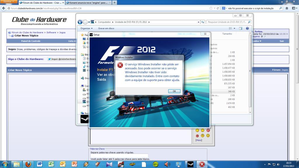Launch PowerPoint from the taskbar
The height and width of the screenshot is (168, 299).
click(74, 164)
